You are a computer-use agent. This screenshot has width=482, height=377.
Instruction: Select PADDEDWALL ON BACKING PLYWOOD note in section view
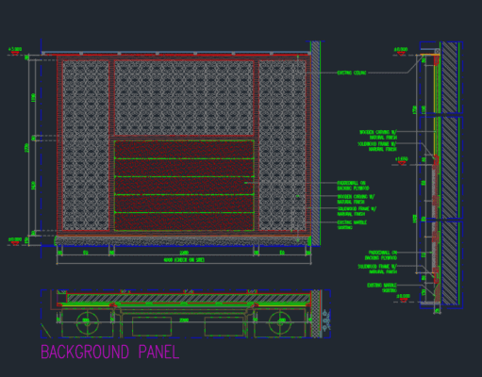click(x=381, y=255)
